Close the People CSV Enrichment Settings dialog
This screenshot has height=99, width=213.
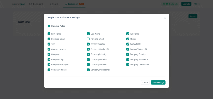pos(165,18)
